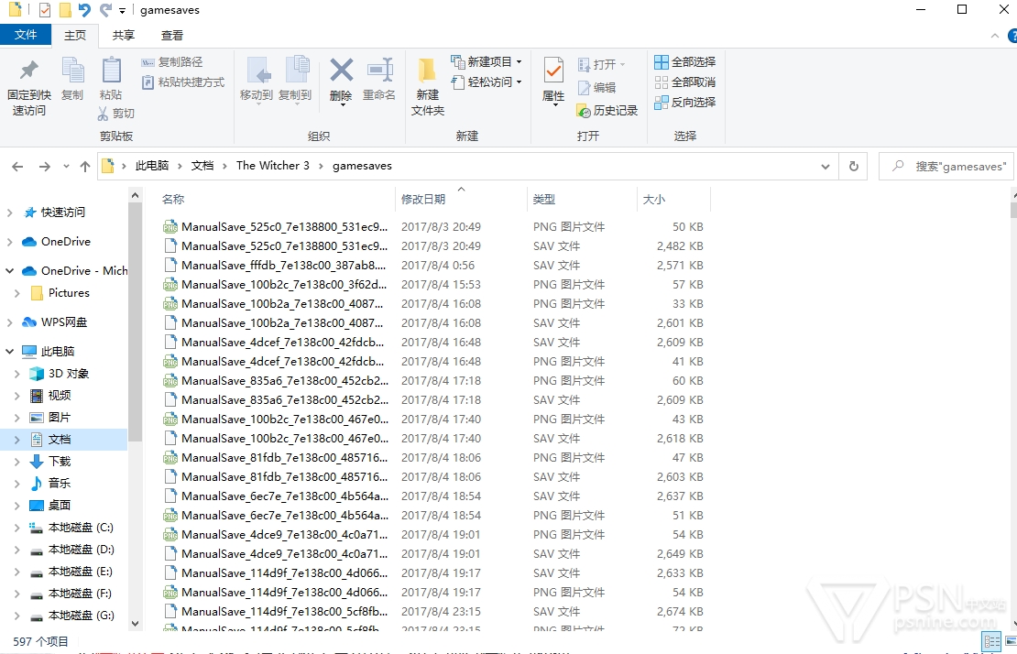Click the up one level arrow
The width and height of the screenshot is (1017, 654).
pyautogui.click(x=85, y=167)
